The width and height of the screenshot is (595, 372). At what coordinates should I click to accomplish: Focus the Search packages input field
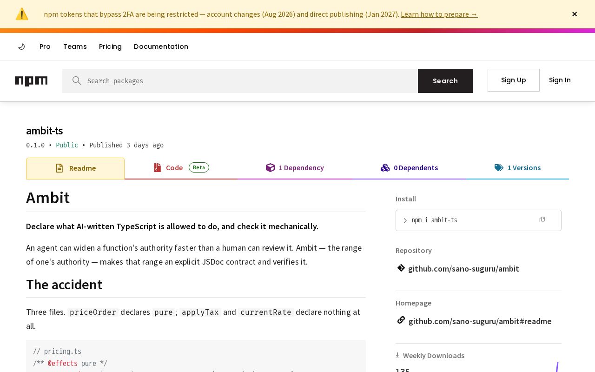[240, 81]
